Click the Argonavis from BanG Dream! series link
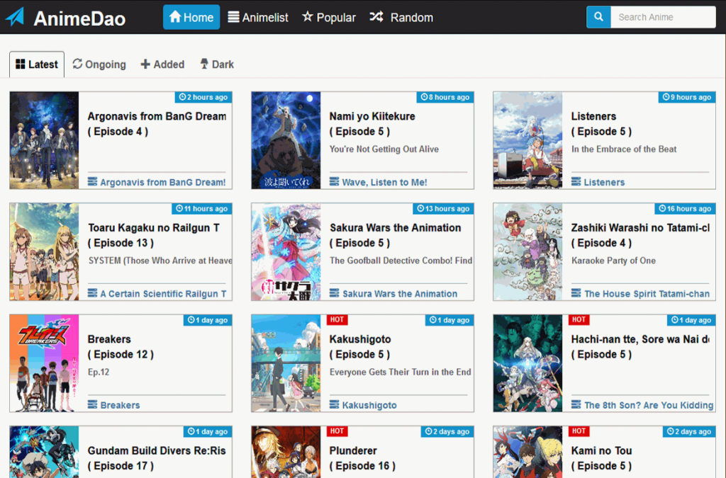This screenshot has height=478, width=726. pos(163,182)
